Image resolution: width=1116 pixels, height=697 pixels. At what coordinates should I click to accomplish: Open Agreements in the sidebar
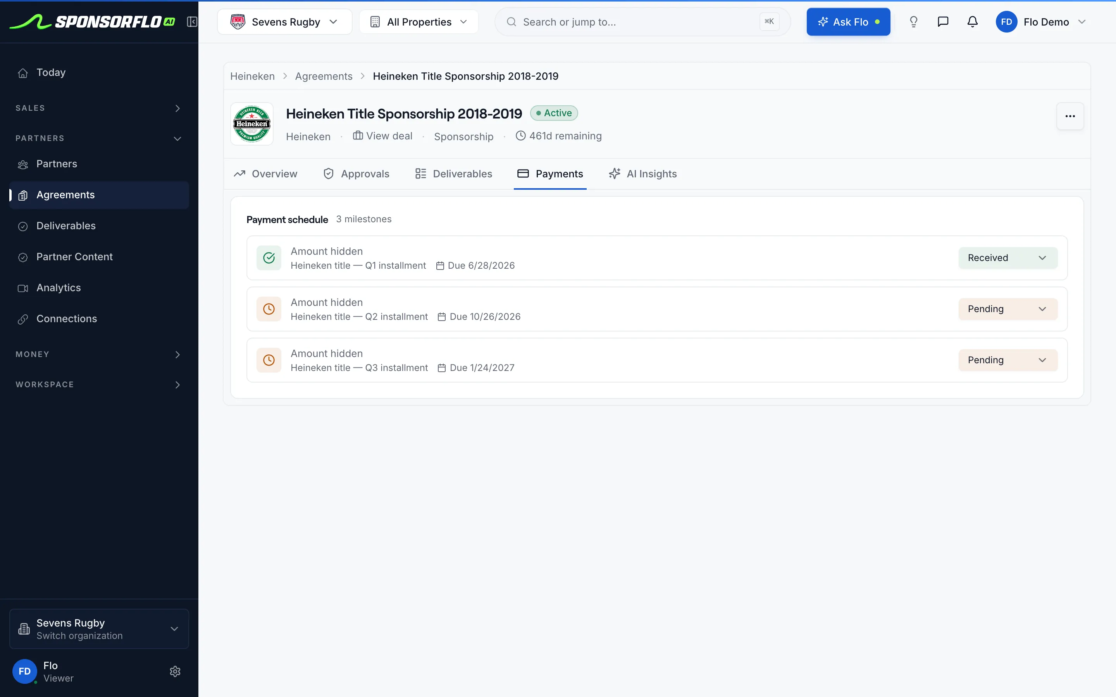(x=99, y=195)
